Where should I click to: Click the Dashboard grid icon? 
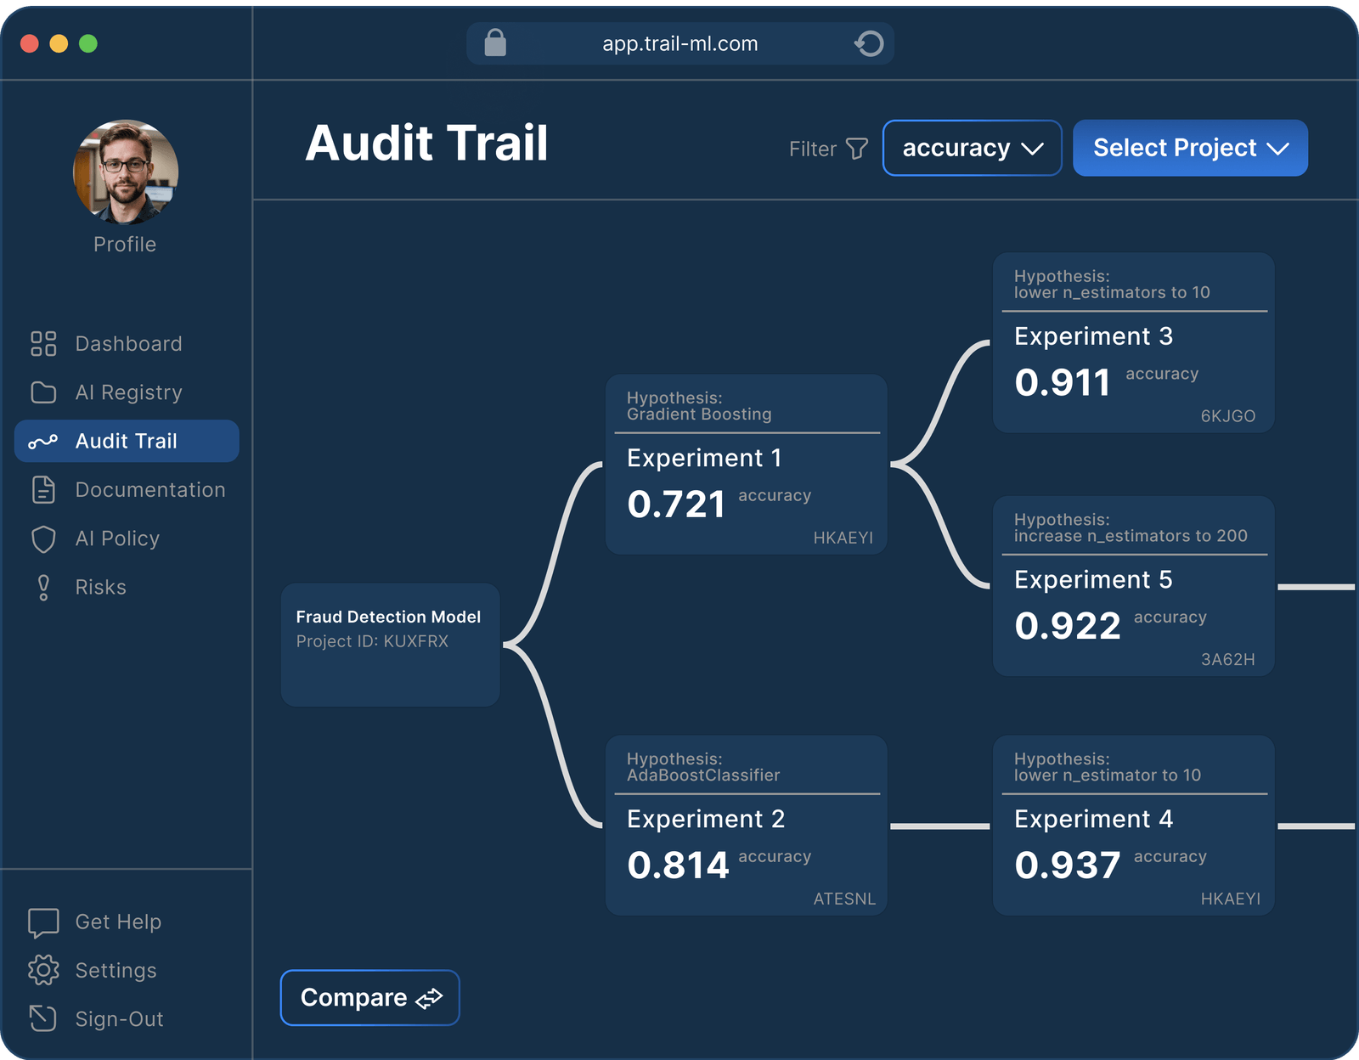pyautogui.click(x=43, y=343)
